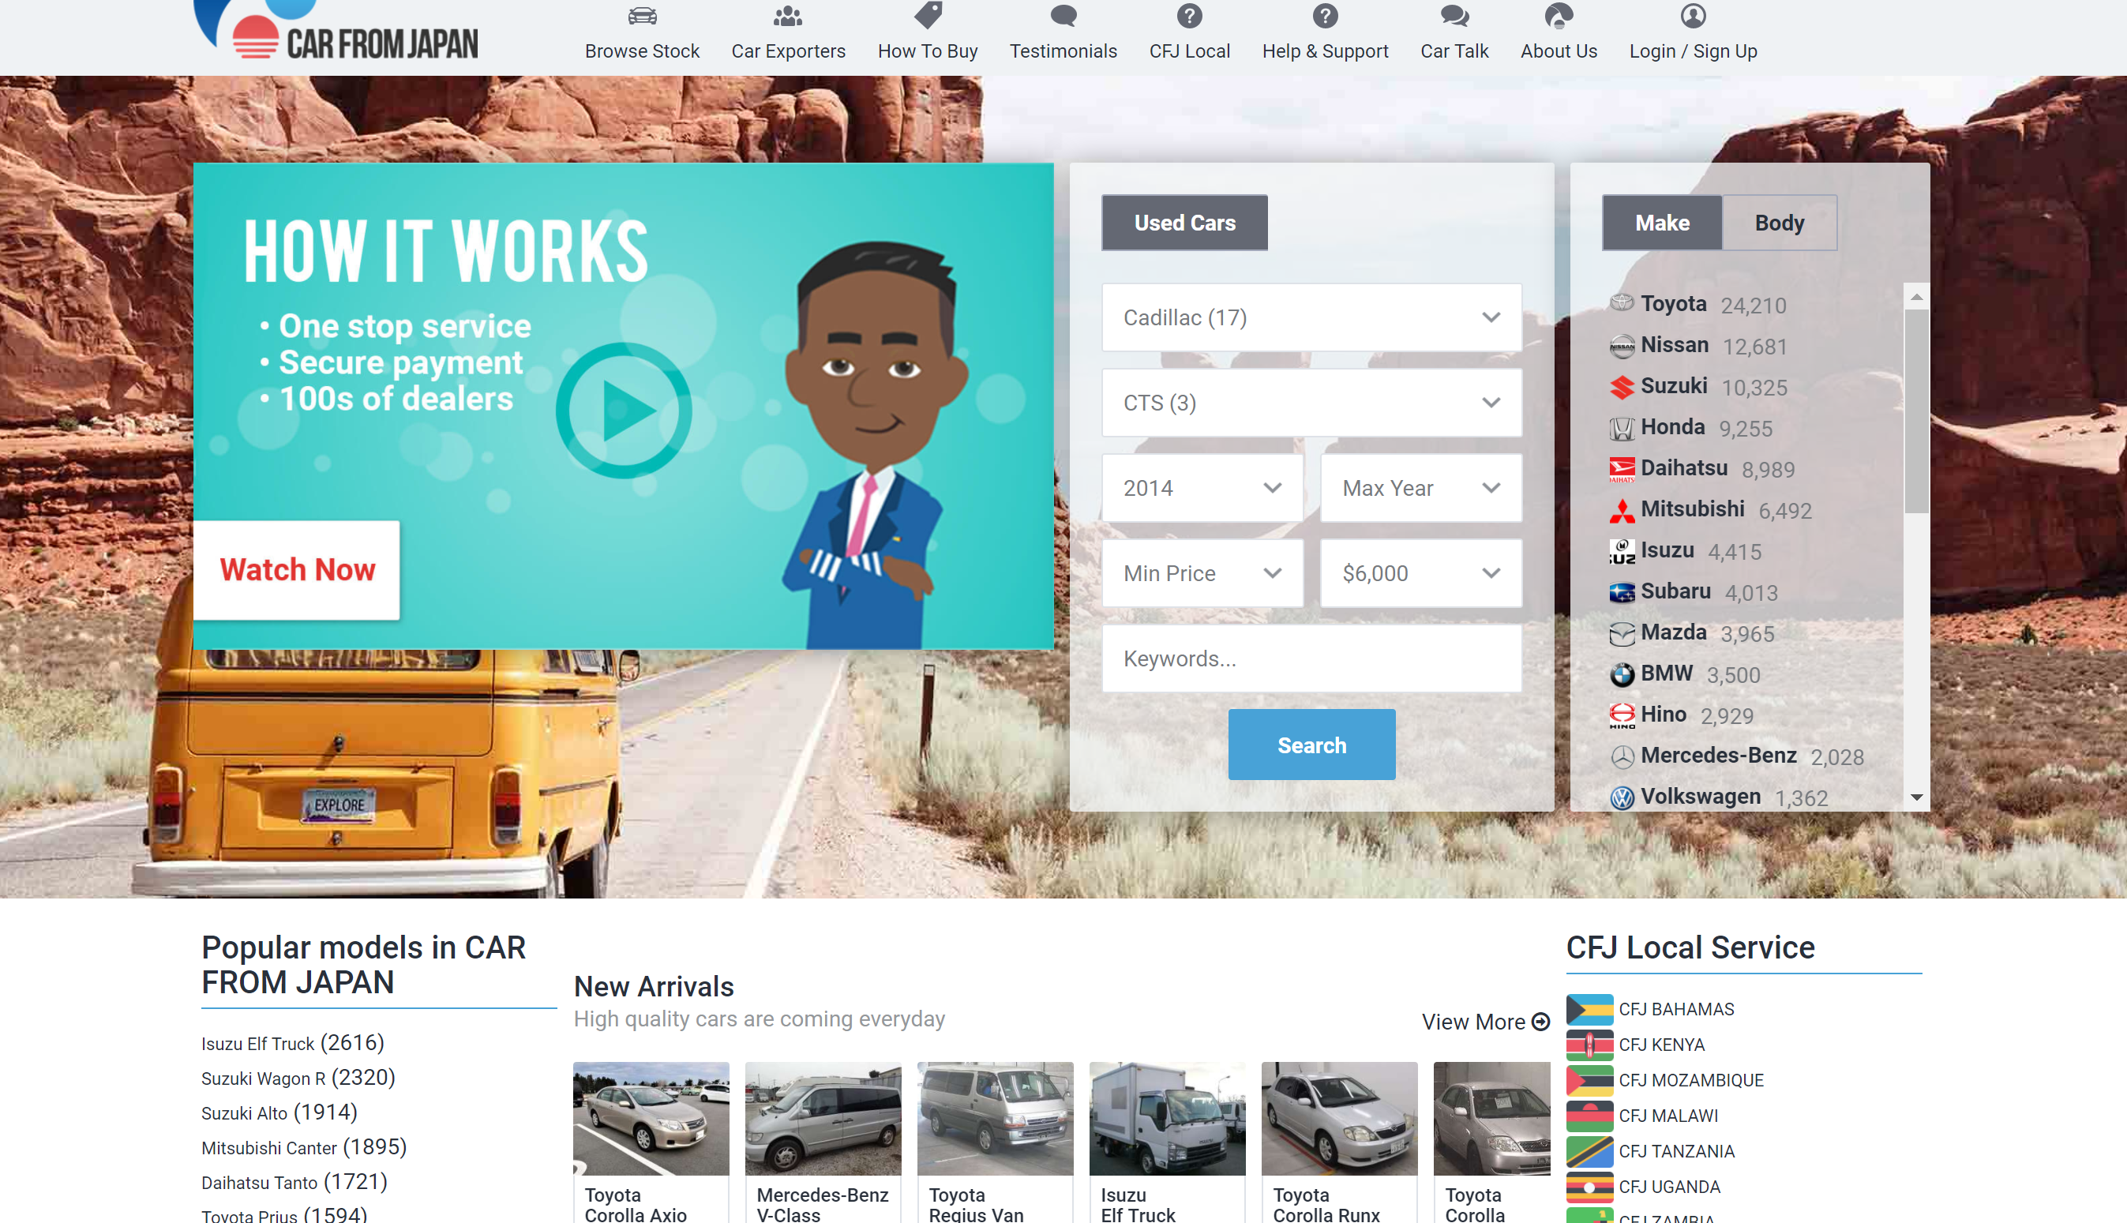Click the Car Exporters people icon
This screenshot has width=2127, height=1223.
[788, 16]
